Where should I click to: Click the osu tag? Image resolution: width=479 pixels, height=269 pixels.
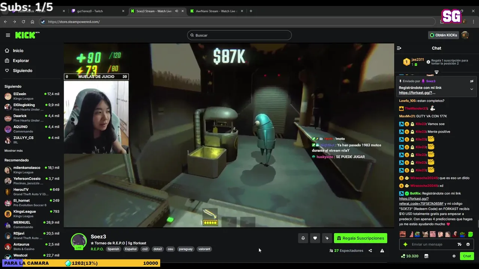tap(170, 249)
